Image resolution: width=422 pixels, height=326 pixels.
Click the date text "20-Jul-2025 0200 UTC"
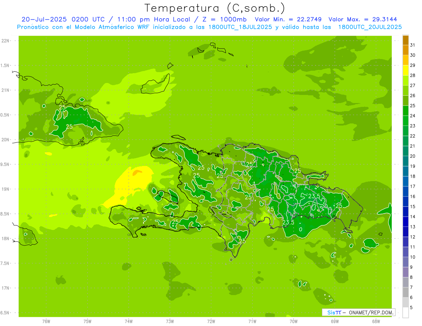click(x=63, y=19)
